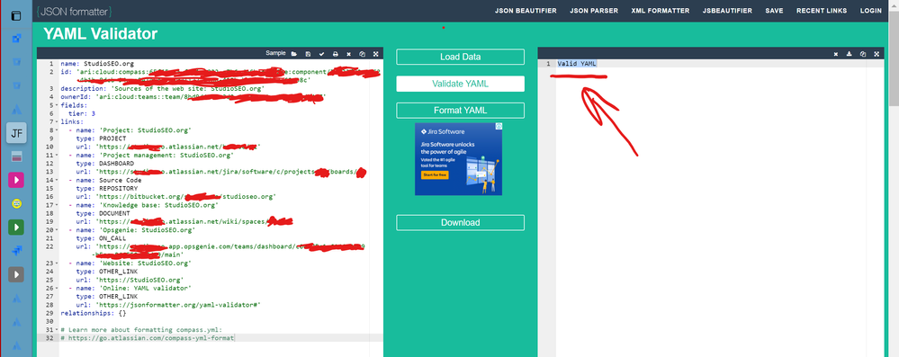The image size is (899, 357).
Task: Click the YAML Validator page heading
Action: 100,34
